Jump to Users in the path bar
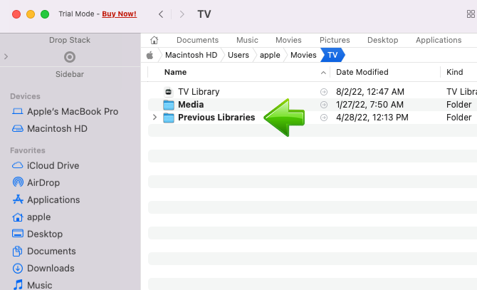Image resolution: width=477 pixels, height=290 pixels. [238, 55]
